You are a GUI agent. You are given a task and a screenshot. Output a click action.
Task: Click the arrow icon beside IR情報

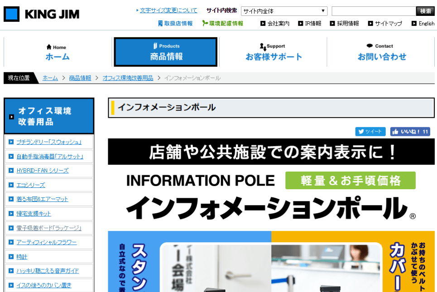(300, 24)
